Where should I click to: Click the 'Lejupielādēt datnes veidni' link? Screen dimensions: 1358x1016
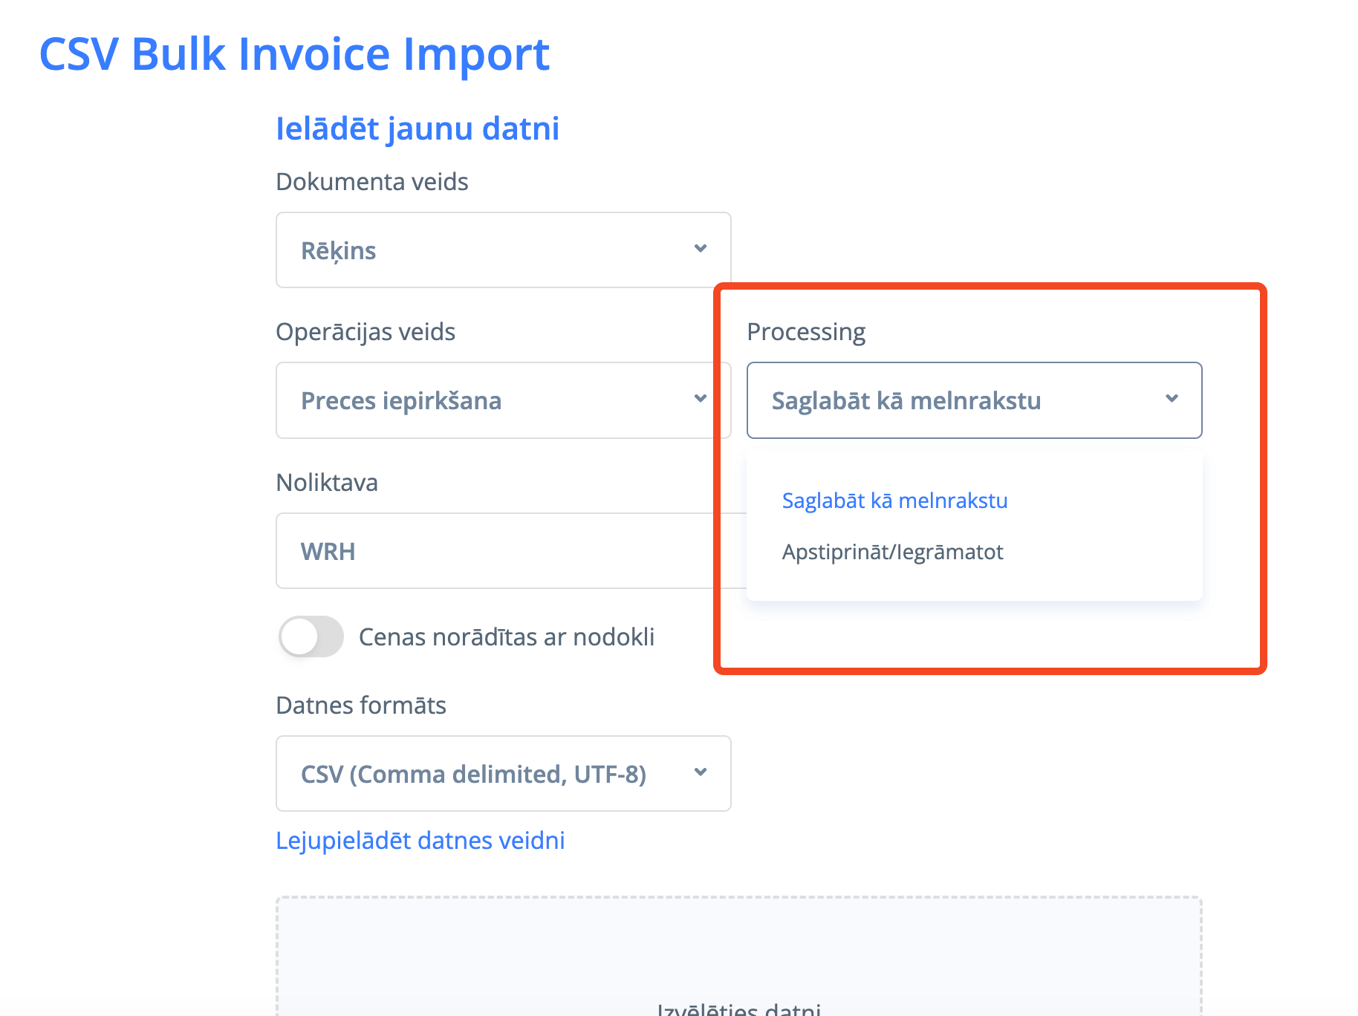(420, 840)
